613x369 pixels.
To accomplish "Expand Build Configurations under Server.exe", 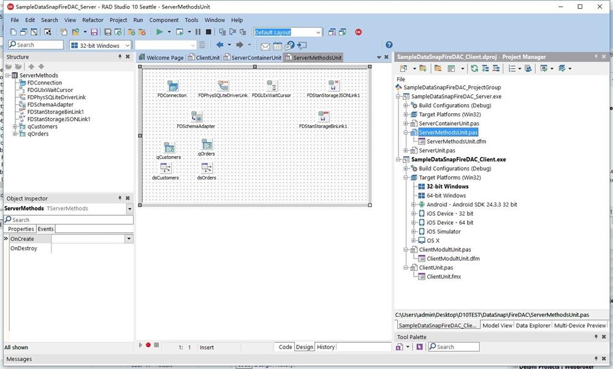I will click(x=406, y=105).
